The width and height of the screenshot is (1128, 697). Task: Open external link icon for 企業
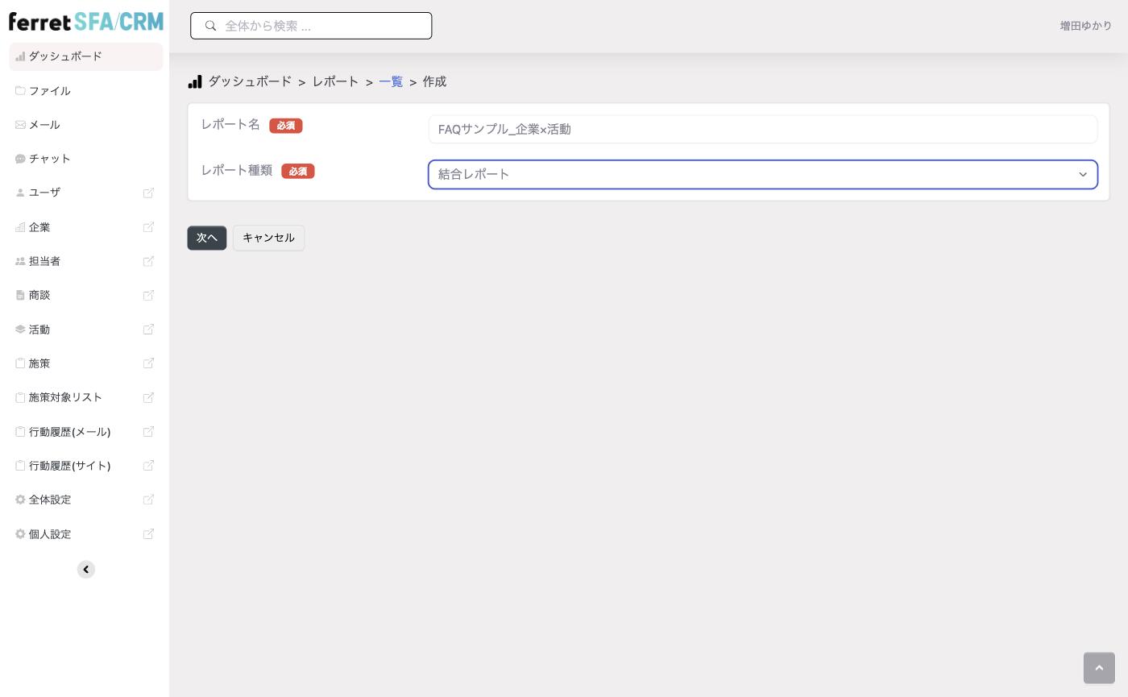(x=148, y=227)
